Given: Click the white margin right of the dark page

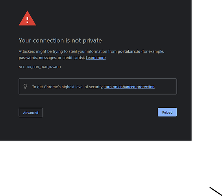Looking at the screenshot, I should (x=207, y=71).
